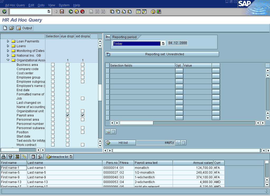Image resolution: width=270 pixels, height=196 pixels.
Task: Click the Annual salary column header
Action: pos(193,163)
